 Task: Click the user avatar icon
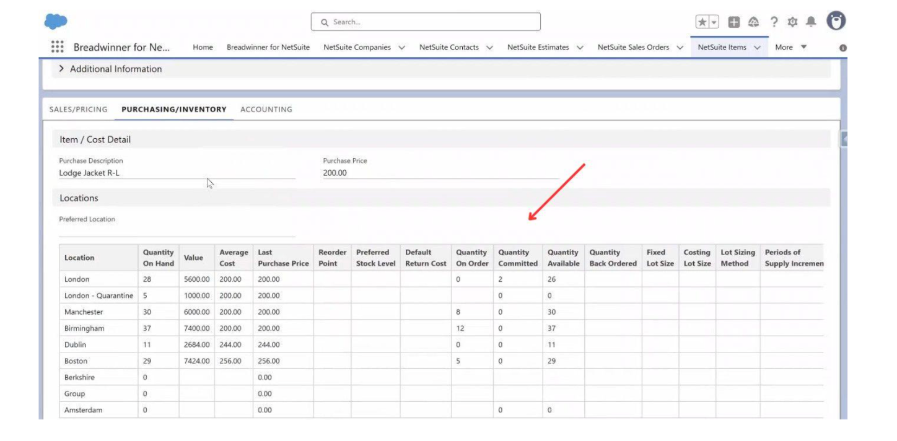click(x=835, y=20)
